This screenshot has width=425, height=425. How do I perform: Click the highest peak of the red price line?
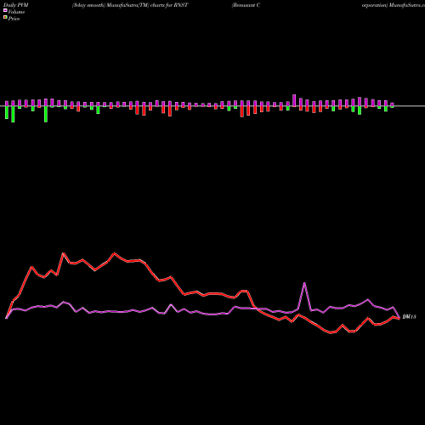115,253
